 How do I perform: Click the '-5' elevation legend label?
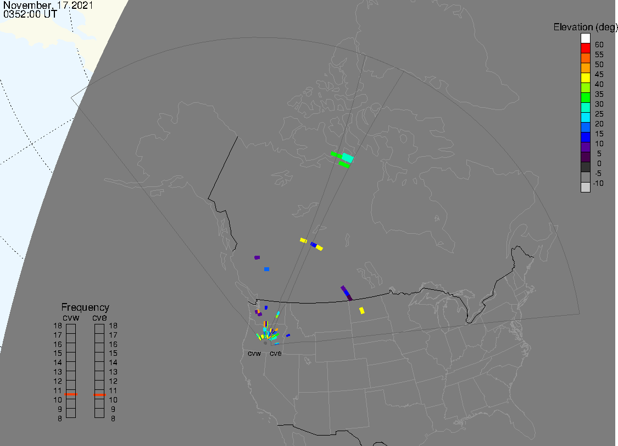pyautogui.click(x=598, y=173)
